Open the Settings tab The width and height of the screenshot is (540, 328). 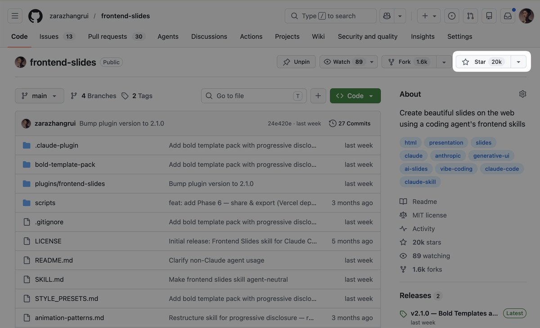coord(460,36)
